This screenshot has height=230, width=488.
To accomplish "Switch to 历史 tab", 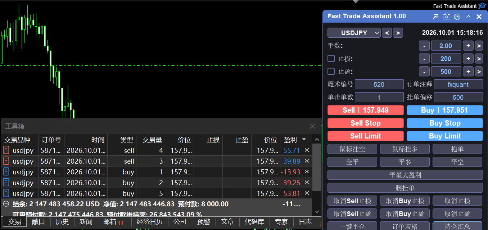I will coord(62,222).
